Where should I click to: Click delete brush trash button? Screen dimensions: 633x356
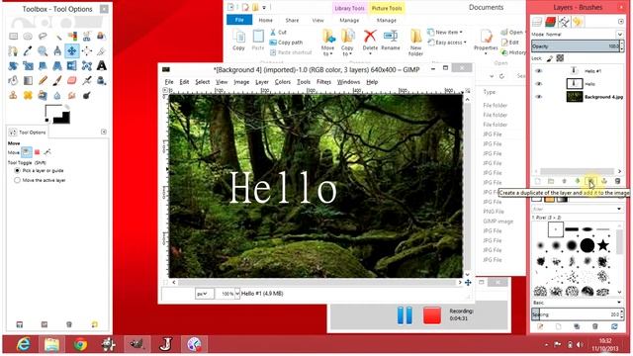[x=595, y=326]
